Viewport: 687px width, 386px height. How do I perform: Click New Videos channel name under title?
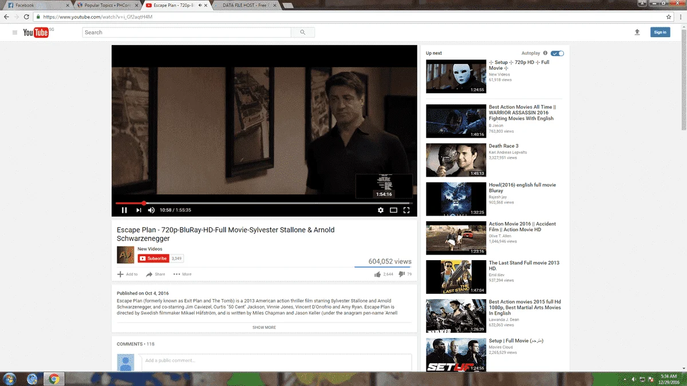pyautogui.click(x=150, y=249)
